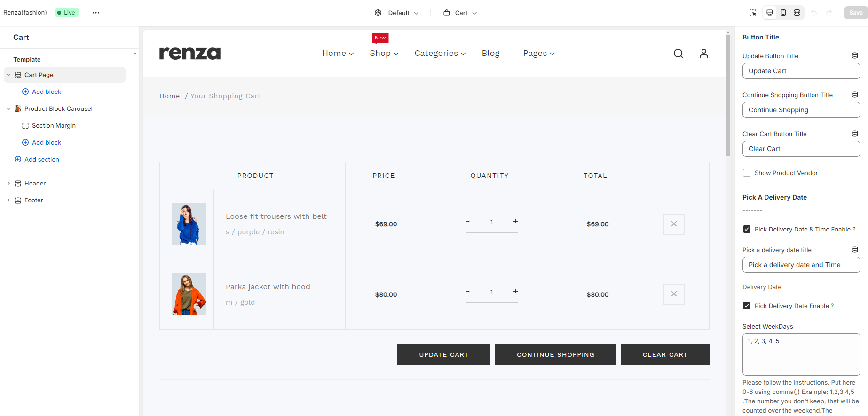Screen dimensions: 868x416
Task: Remove Loose fit trousers from cart
Action: 674,224
